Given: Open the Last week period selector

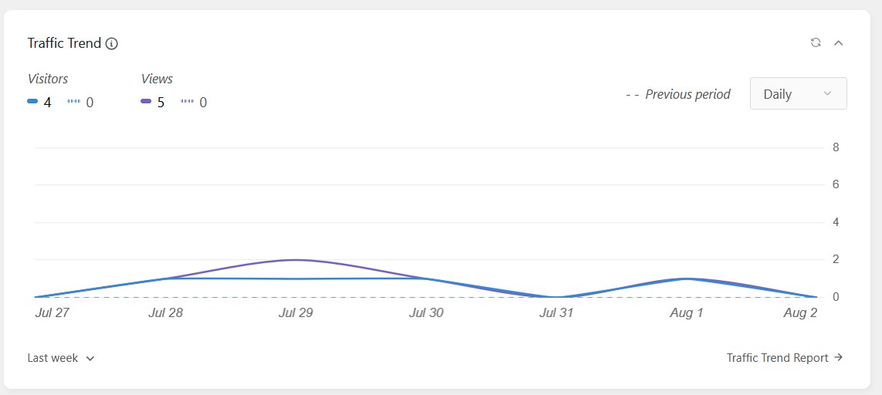Looking at the screenshot, I should pos(61,358).
